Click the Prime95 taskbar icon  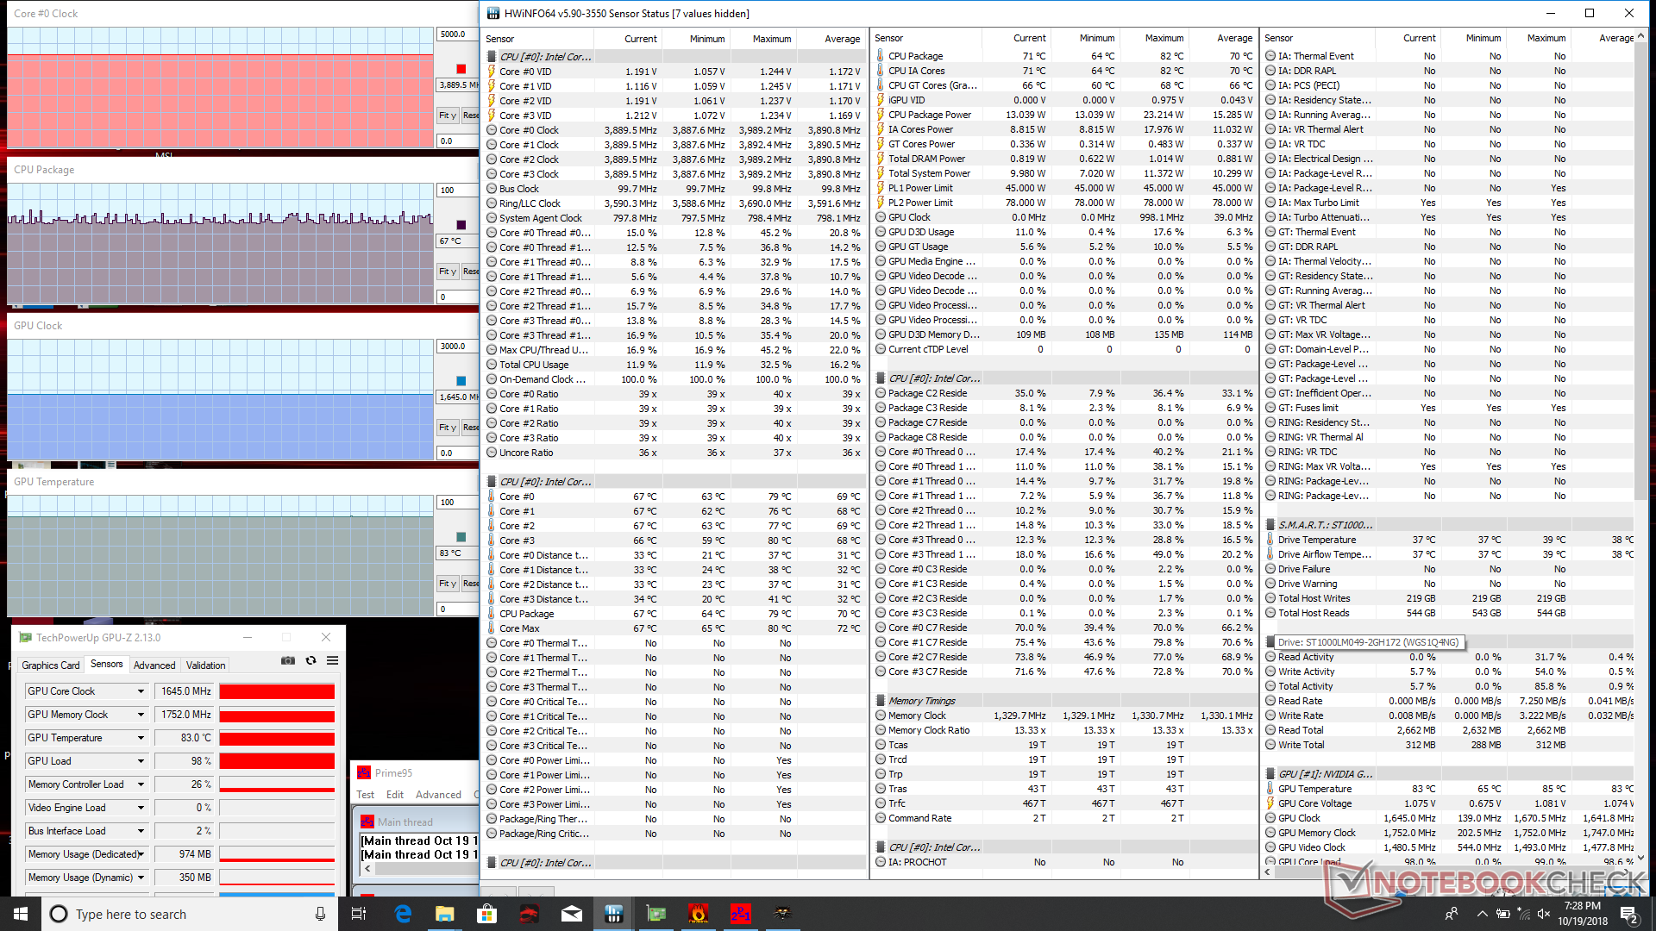tap(740, 914)
